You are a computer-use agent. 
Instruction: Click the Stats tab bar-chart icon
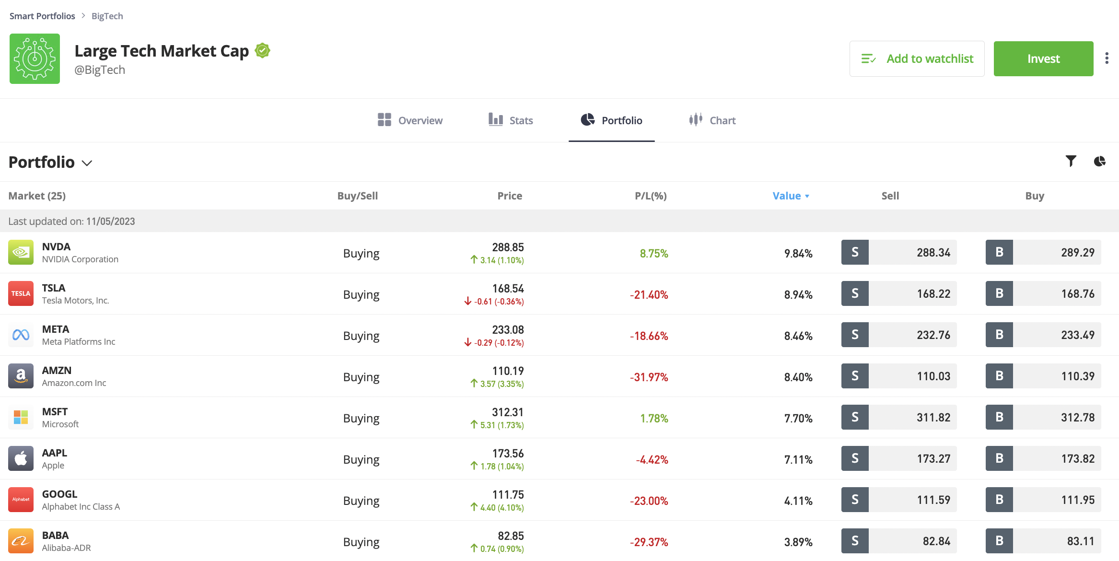pyautogui.click(x=496, y=119)
